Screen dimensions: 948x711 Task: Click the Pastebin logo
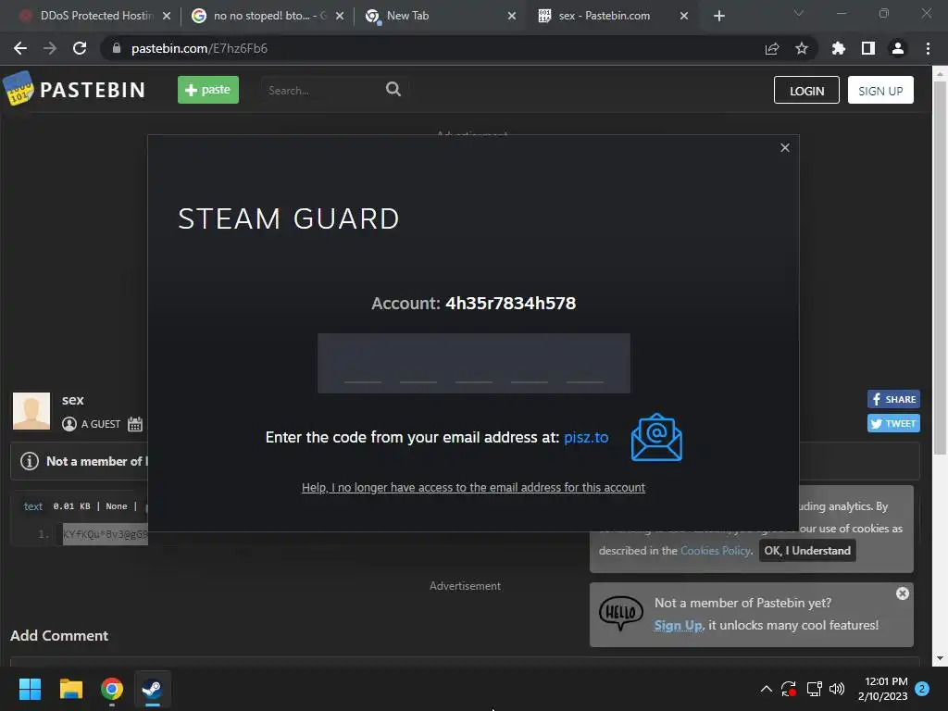[x=74, y=90]
